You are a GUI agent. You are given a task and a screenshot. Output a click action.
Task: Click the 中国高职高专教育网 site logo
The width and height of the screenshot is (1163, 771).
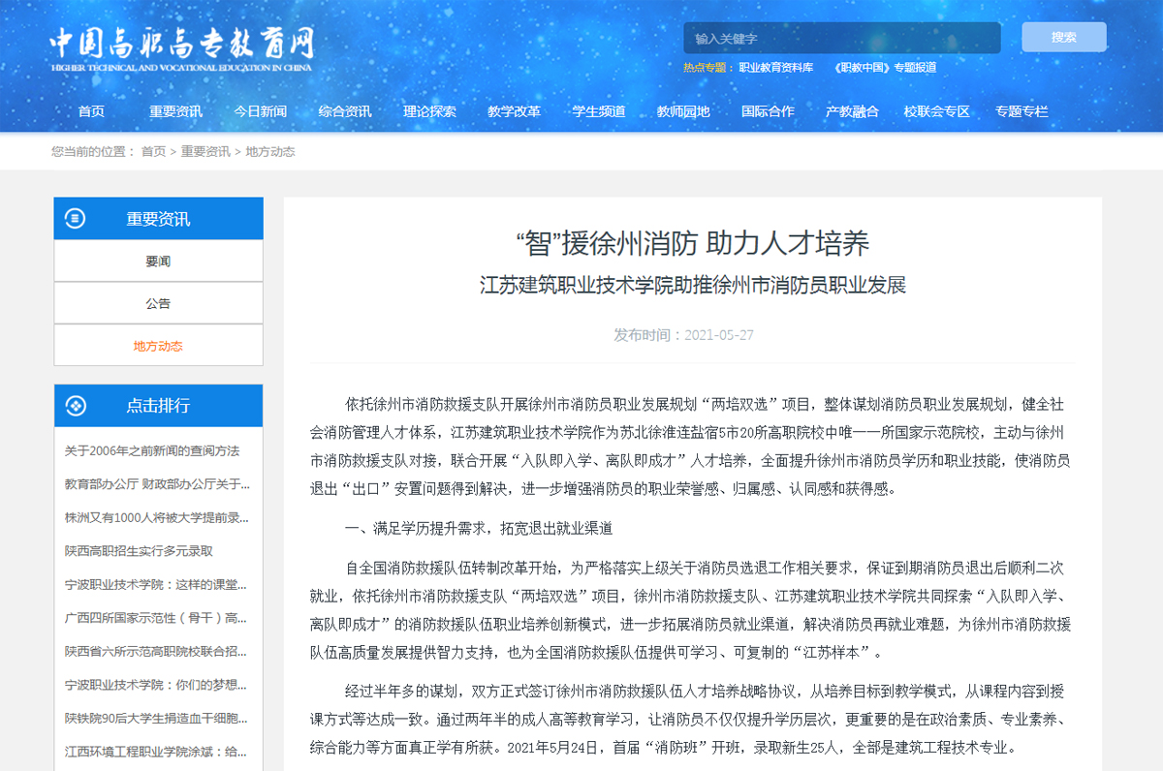click(181, 48)
